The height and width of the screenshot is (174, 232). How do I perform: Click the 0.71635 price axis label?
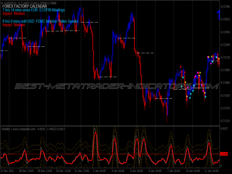225,96
